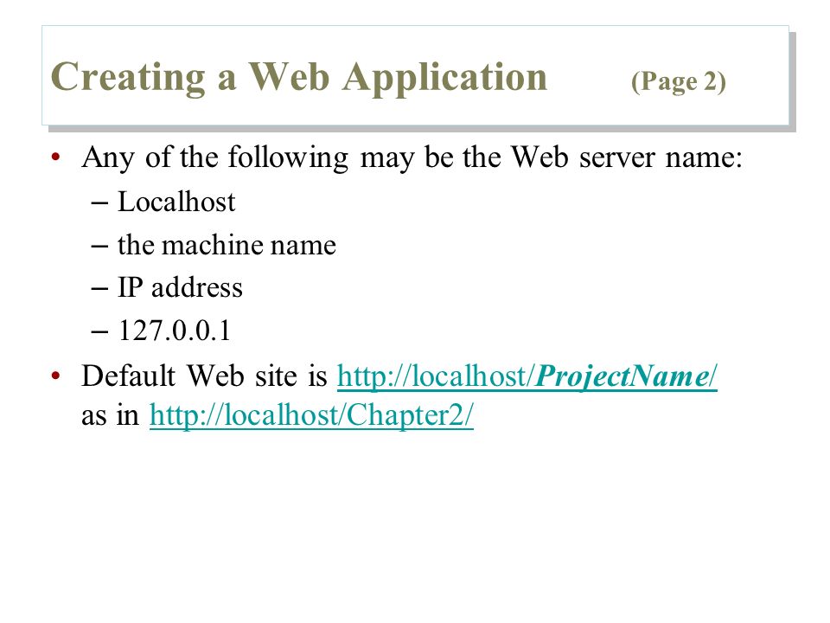Click the 'Creating a Web Application' title
The height and width of the screenshot is (623, 830).
pos(299,77)
